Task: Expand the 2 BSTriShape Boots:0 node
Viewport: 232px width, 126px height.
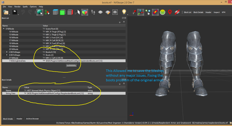Action: pyautogui.click(x=7, y=52)
